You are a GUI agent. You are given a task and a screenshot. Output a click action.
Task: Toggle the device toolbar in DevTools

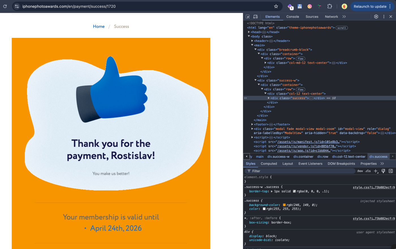coord(255,17)
